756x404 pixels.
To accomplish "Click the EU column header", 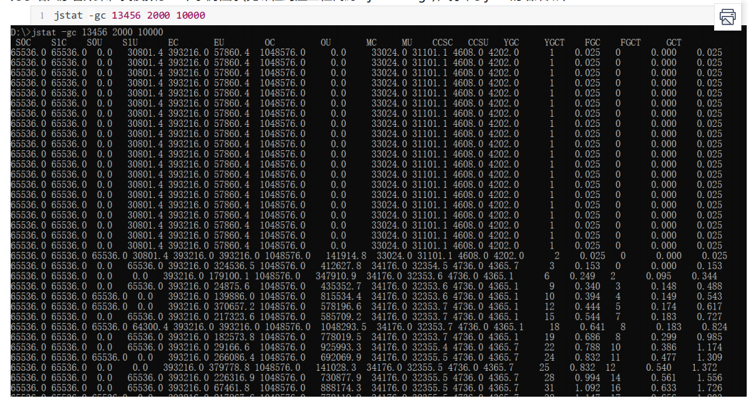I will coord(219,43).
